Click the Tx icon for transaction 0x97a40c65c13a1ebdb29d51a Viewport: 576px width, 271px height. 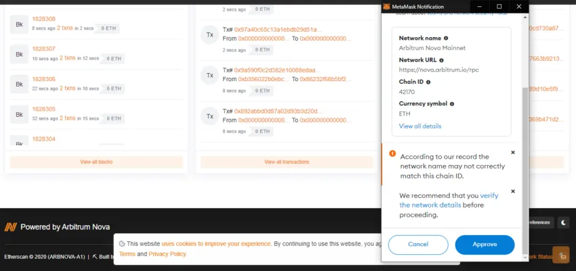(x=210, y=34)
